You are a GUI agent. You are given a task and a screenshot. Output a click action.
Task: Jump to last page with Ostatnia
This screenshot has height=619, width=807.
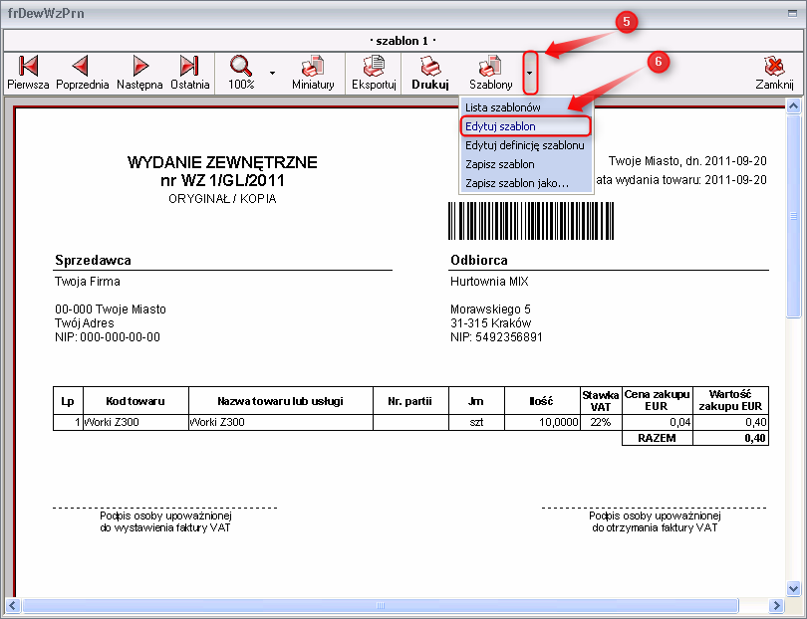(189, 72)
